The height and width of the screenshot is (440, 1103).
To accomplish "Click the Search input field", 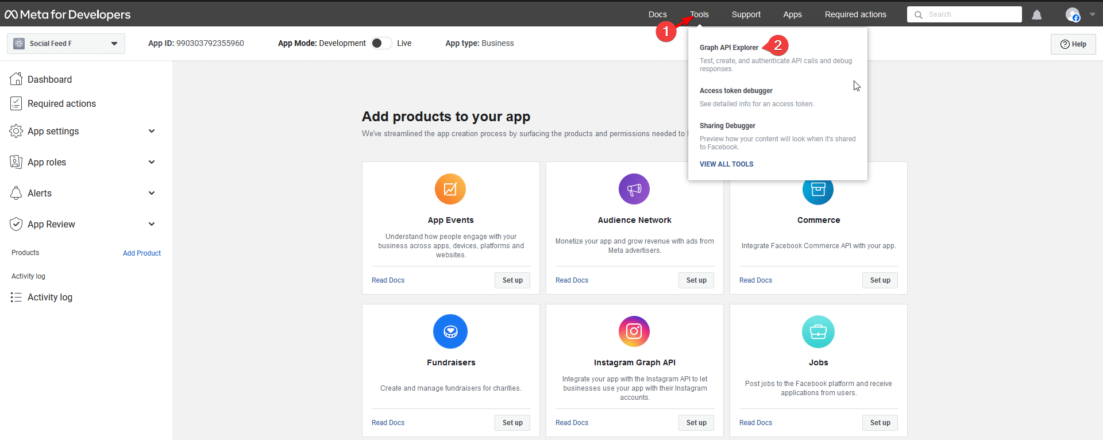I will [965, 14].
